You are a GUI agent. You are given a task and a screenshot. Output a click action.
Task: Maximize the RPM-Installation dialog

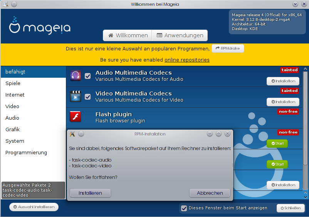tap(218, 134)
